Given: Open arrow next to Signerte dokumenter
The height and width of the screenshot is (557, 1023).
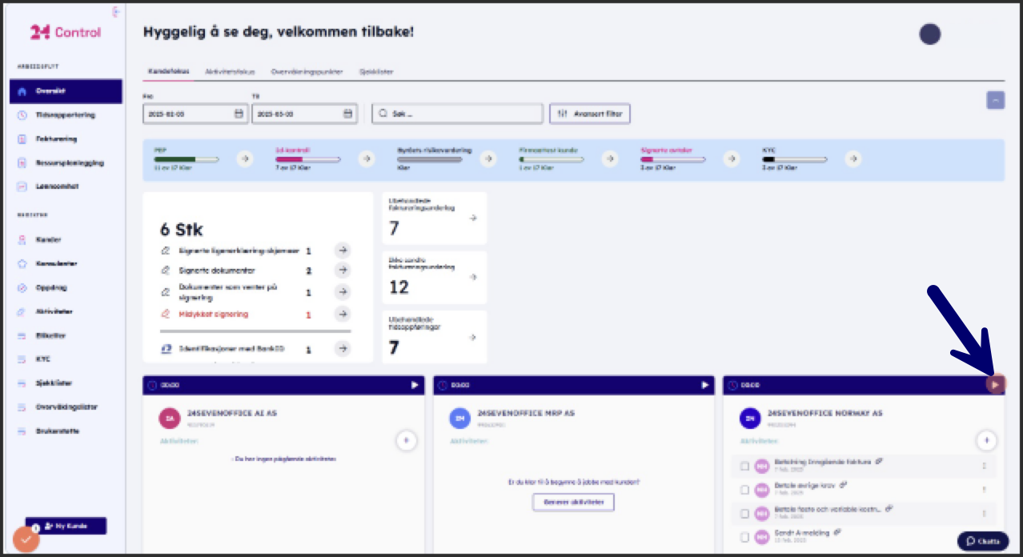Looking at the screenshot, I should [342, 270].
